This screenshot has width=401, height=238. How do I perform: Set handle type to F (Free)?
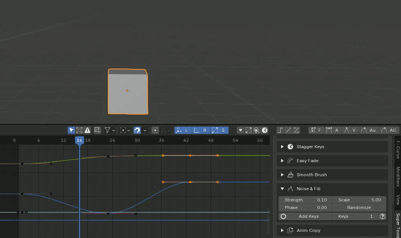coord(315,130)
